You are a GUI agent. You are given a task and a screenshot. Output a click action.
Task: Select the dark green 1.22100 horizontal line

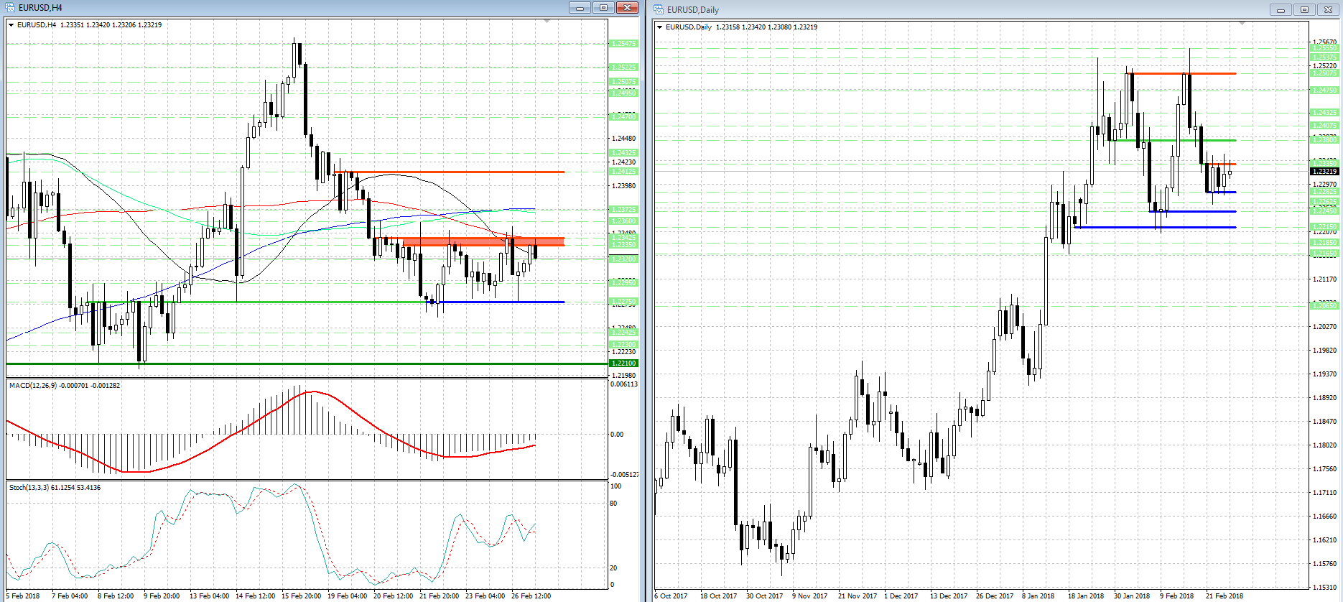(x=307, y=363)
